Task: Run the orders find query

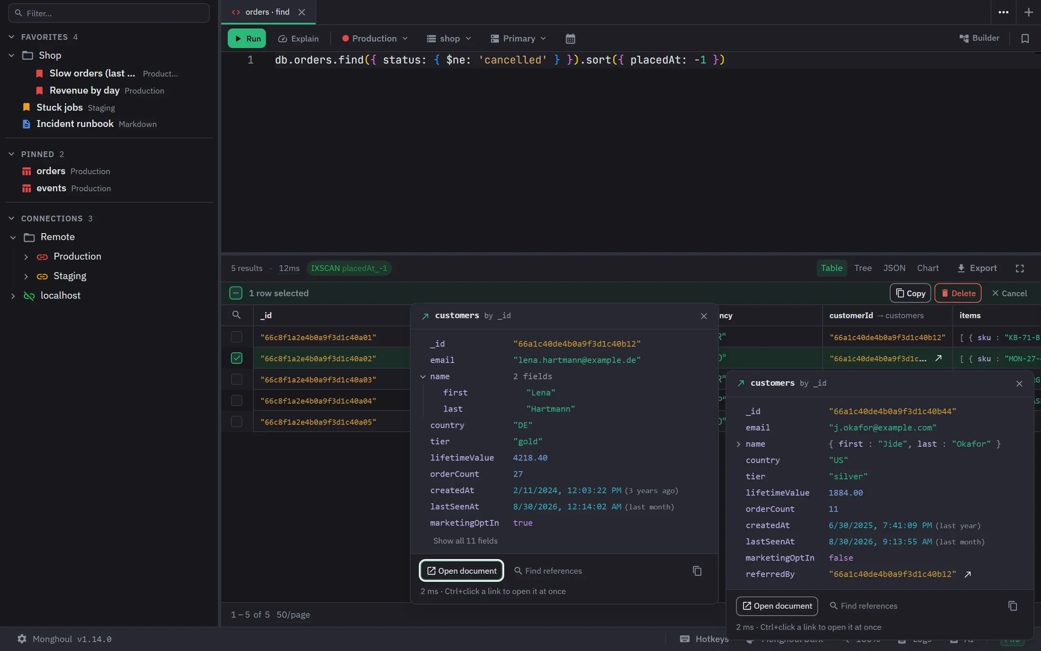Action: (246, 38)
